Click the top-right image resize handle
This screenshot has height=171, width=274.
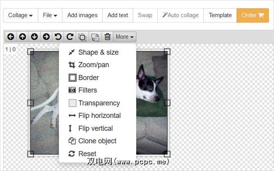[x=167, y=52]
